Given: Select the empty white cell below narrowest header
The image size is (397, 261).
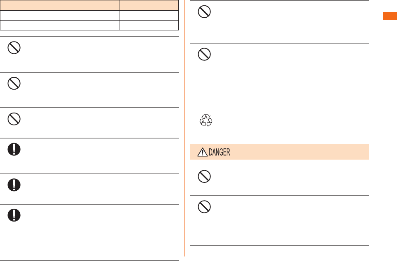Looking at the screenshot, I should pos(95,15).
